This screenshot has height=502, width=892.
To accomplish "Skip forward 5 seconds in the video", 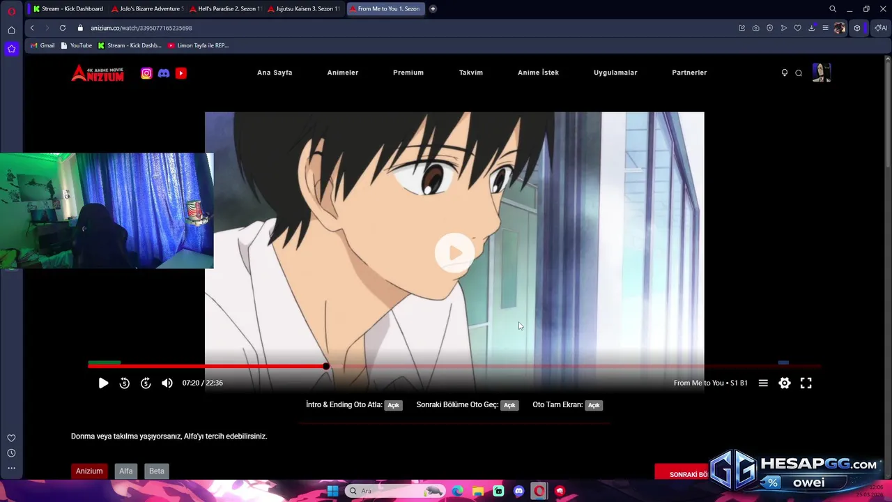I will (146, 383).
